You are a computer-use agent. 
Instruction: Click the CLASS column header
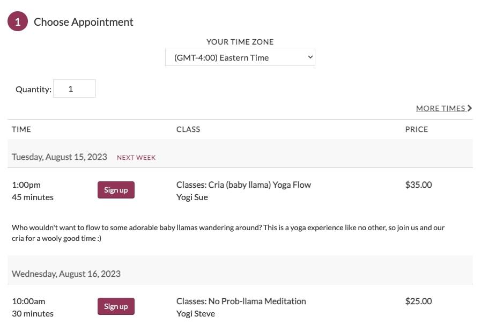coord(188,129)
